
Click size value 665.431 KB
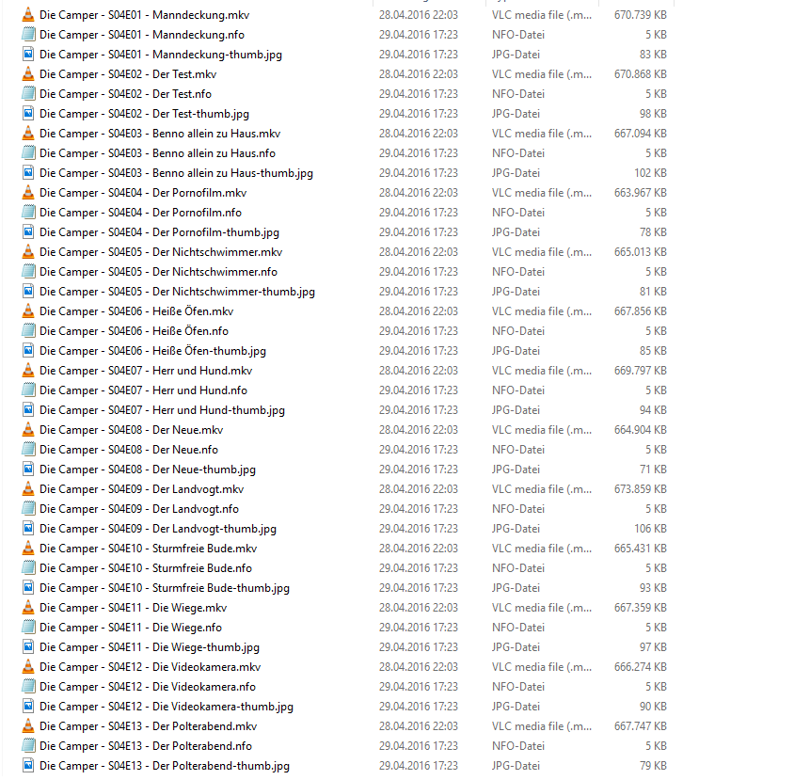(x=640, y=548)
